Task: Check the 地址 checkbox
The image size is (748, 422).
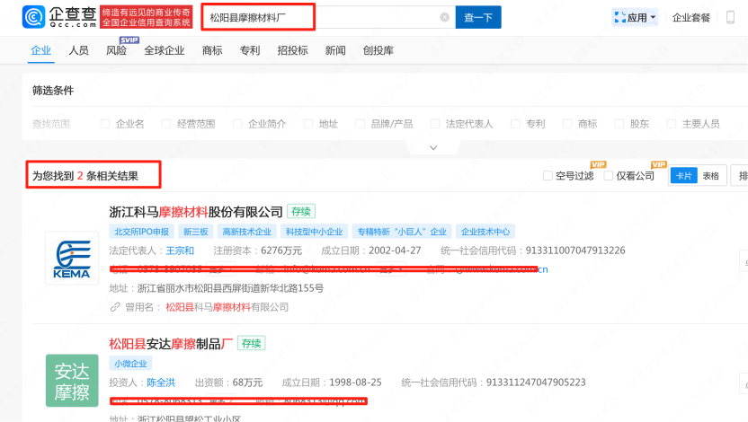Action: 308,124
